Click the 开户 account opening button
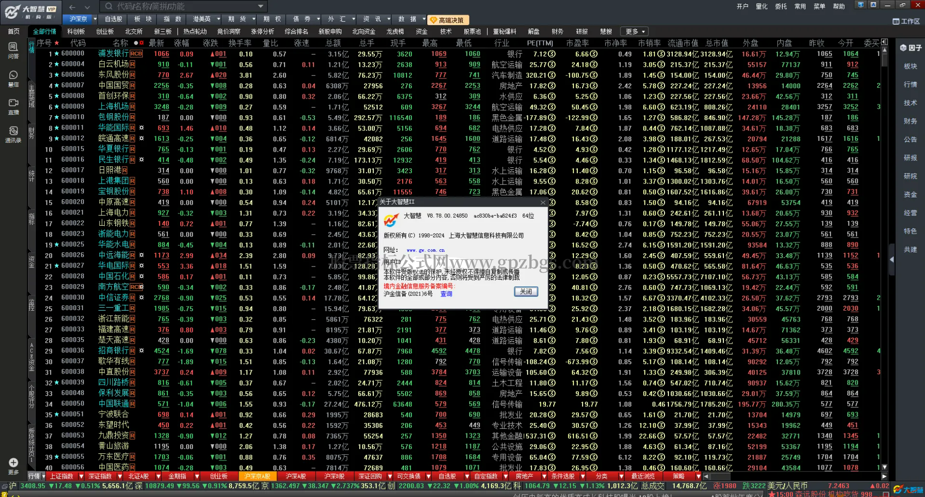 tap(742, 6)
